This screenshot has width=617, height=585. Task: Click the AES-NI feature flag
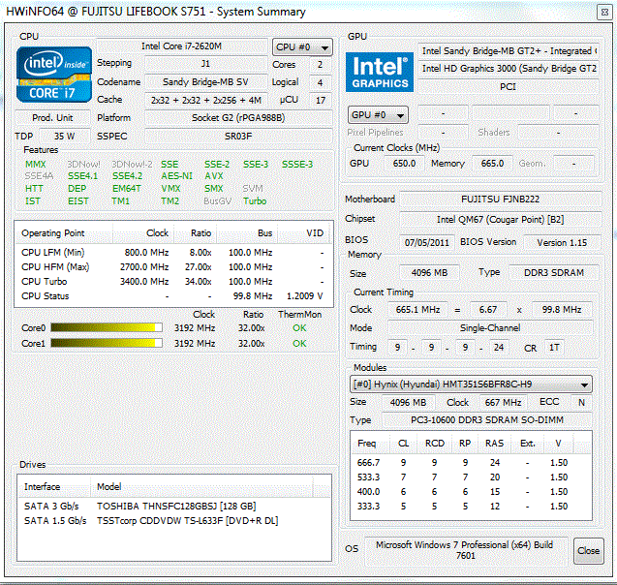[176, 176]
